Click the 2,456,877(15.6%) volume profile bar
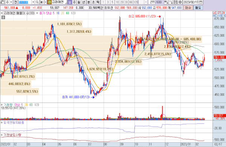226x147 pixels. pos(86,54)
